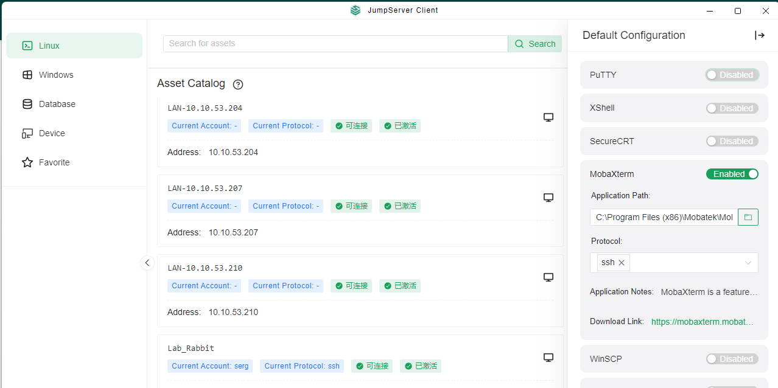Remove the ssh protocol tag
778x388 pixels.
(x=622, y=263)
